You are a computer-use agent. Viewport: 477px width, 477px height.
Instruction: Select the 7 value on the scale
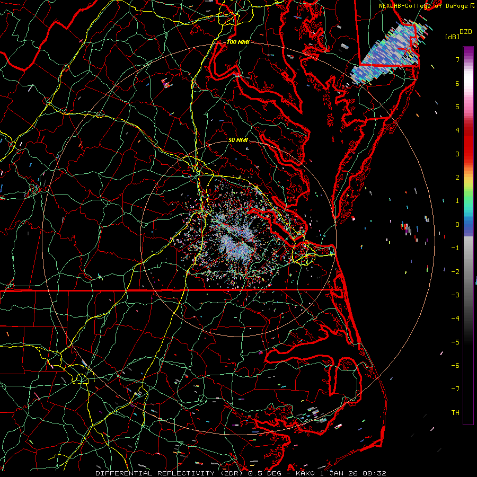pyautogui.click(x=457, y=59)
